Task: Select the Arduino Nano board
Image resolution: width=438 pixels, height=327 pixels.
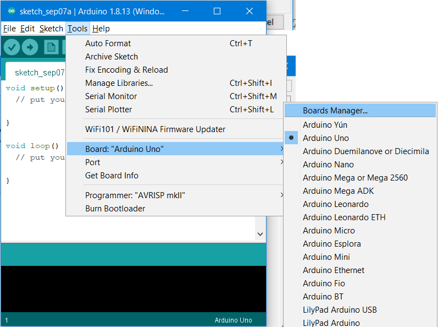Action: [x=328, y=165]
